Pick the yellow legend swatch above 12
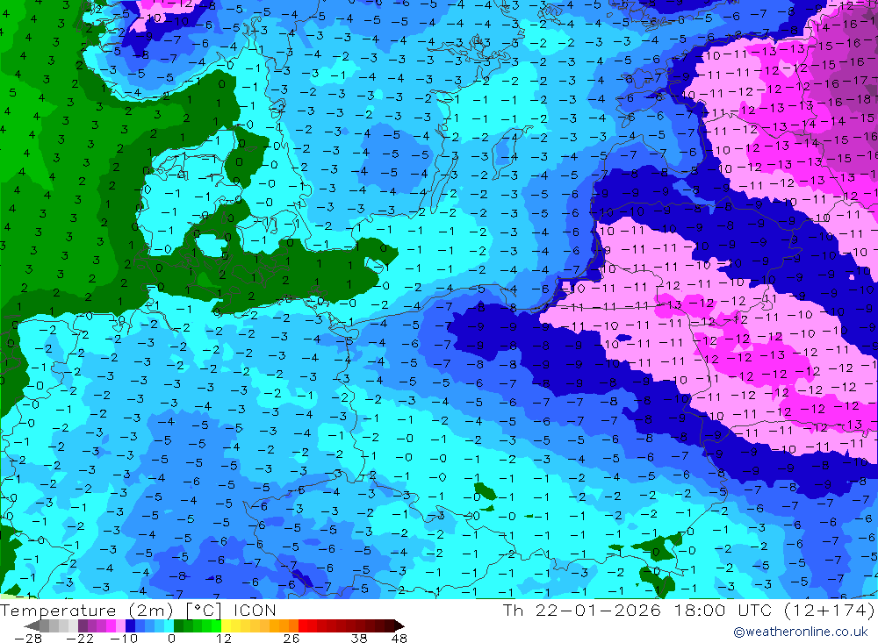The image size is (878, 643). tap(227, 625)
